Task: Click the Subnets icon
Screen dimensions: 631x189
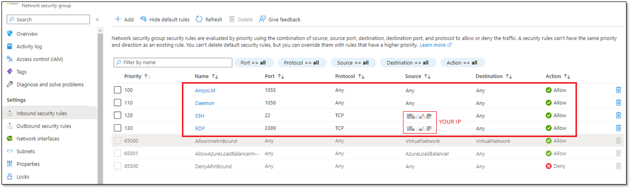Action: (9, 151)
